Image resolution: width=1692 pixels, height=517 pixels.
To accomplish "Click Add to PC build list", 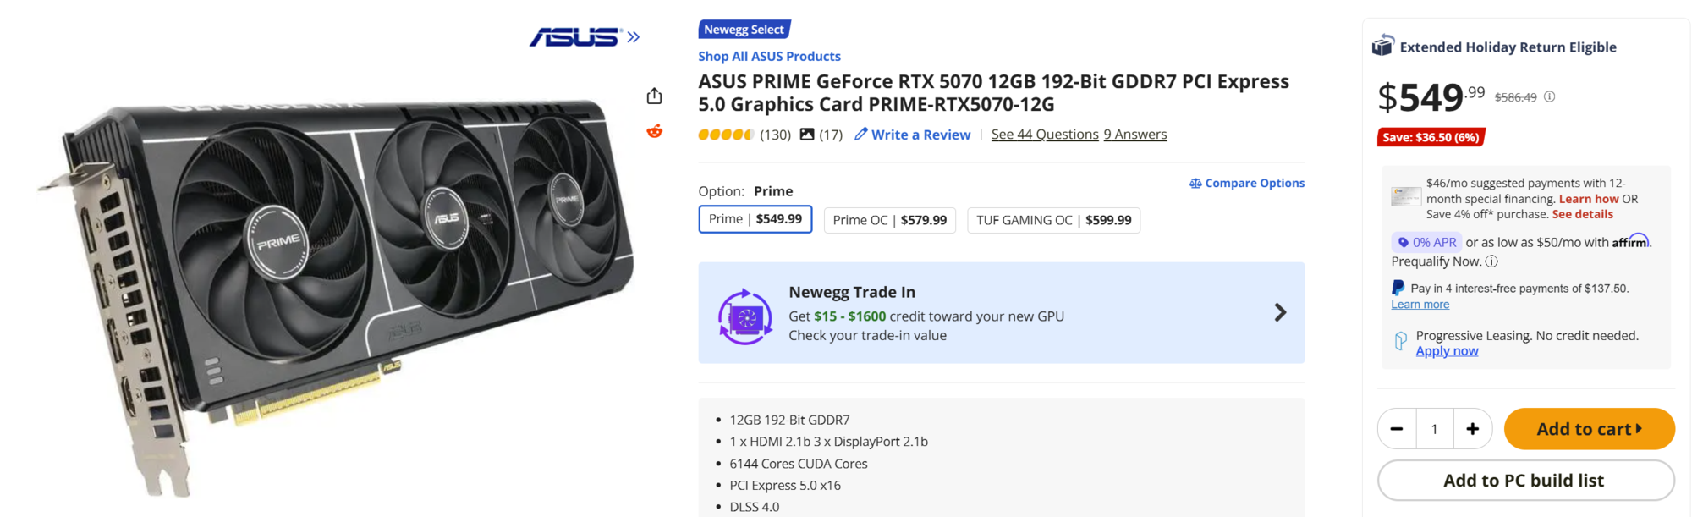I will (x=1524, y=481).
